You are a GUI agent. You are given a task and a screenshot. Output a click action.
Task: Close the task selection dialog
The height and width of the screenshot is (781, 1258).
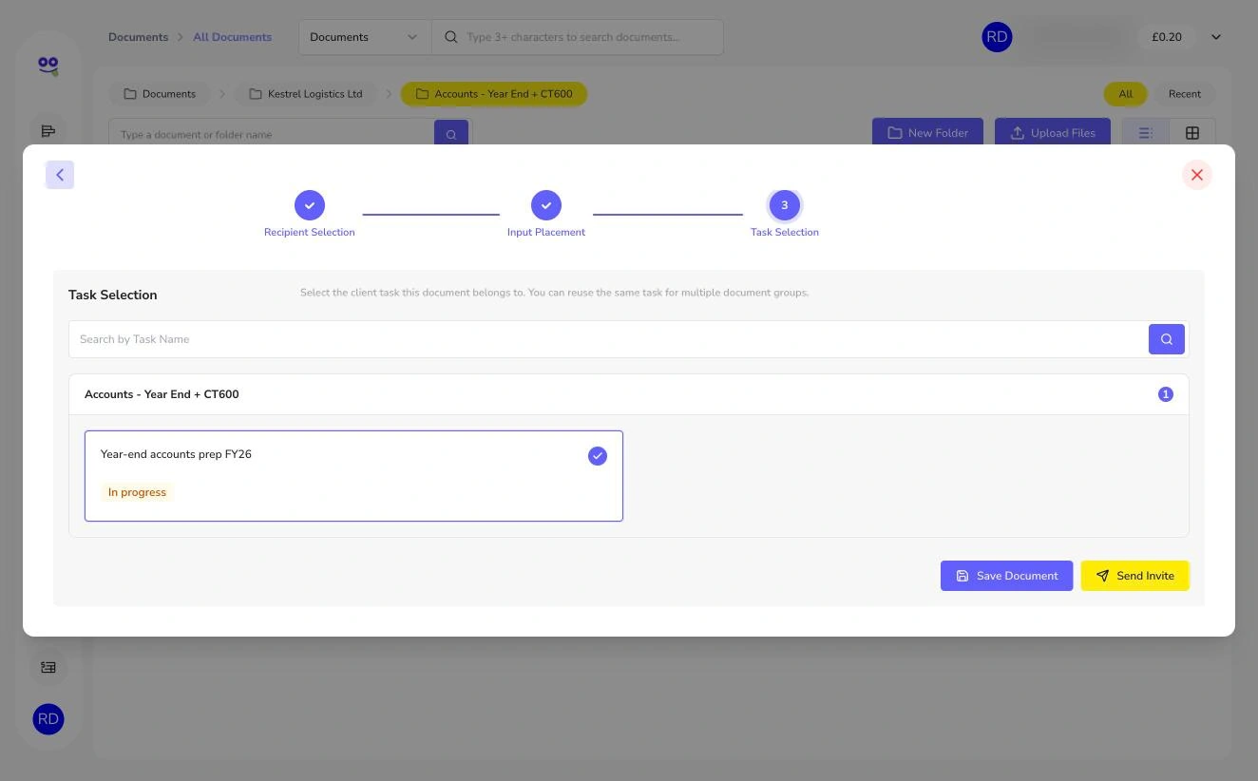(1197, 175)
